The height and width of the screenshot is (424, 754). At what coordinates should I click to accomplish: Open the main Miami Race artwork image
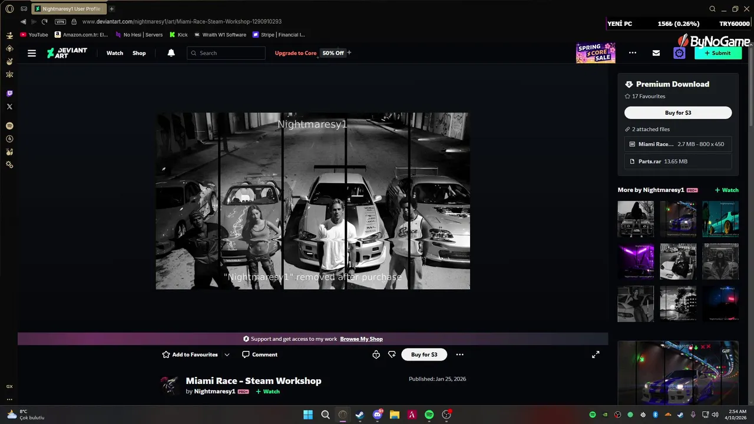click(x=313, y=201)
